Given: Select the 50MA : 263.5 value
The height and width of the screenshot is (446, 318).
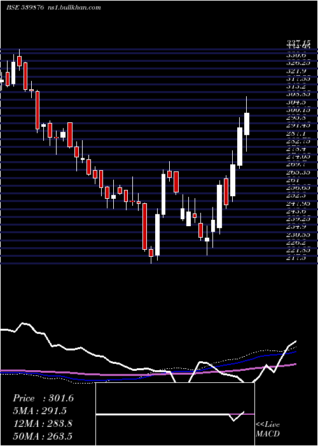Looking at the screenshot, I should click(43, 436).
